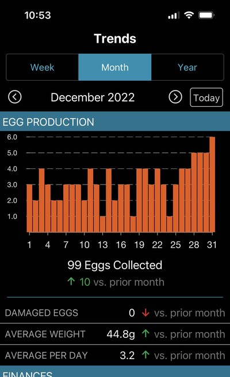Tap the red down arrow for damaged eggs
This screenshot has width=230, height=377.
(145, 313)
